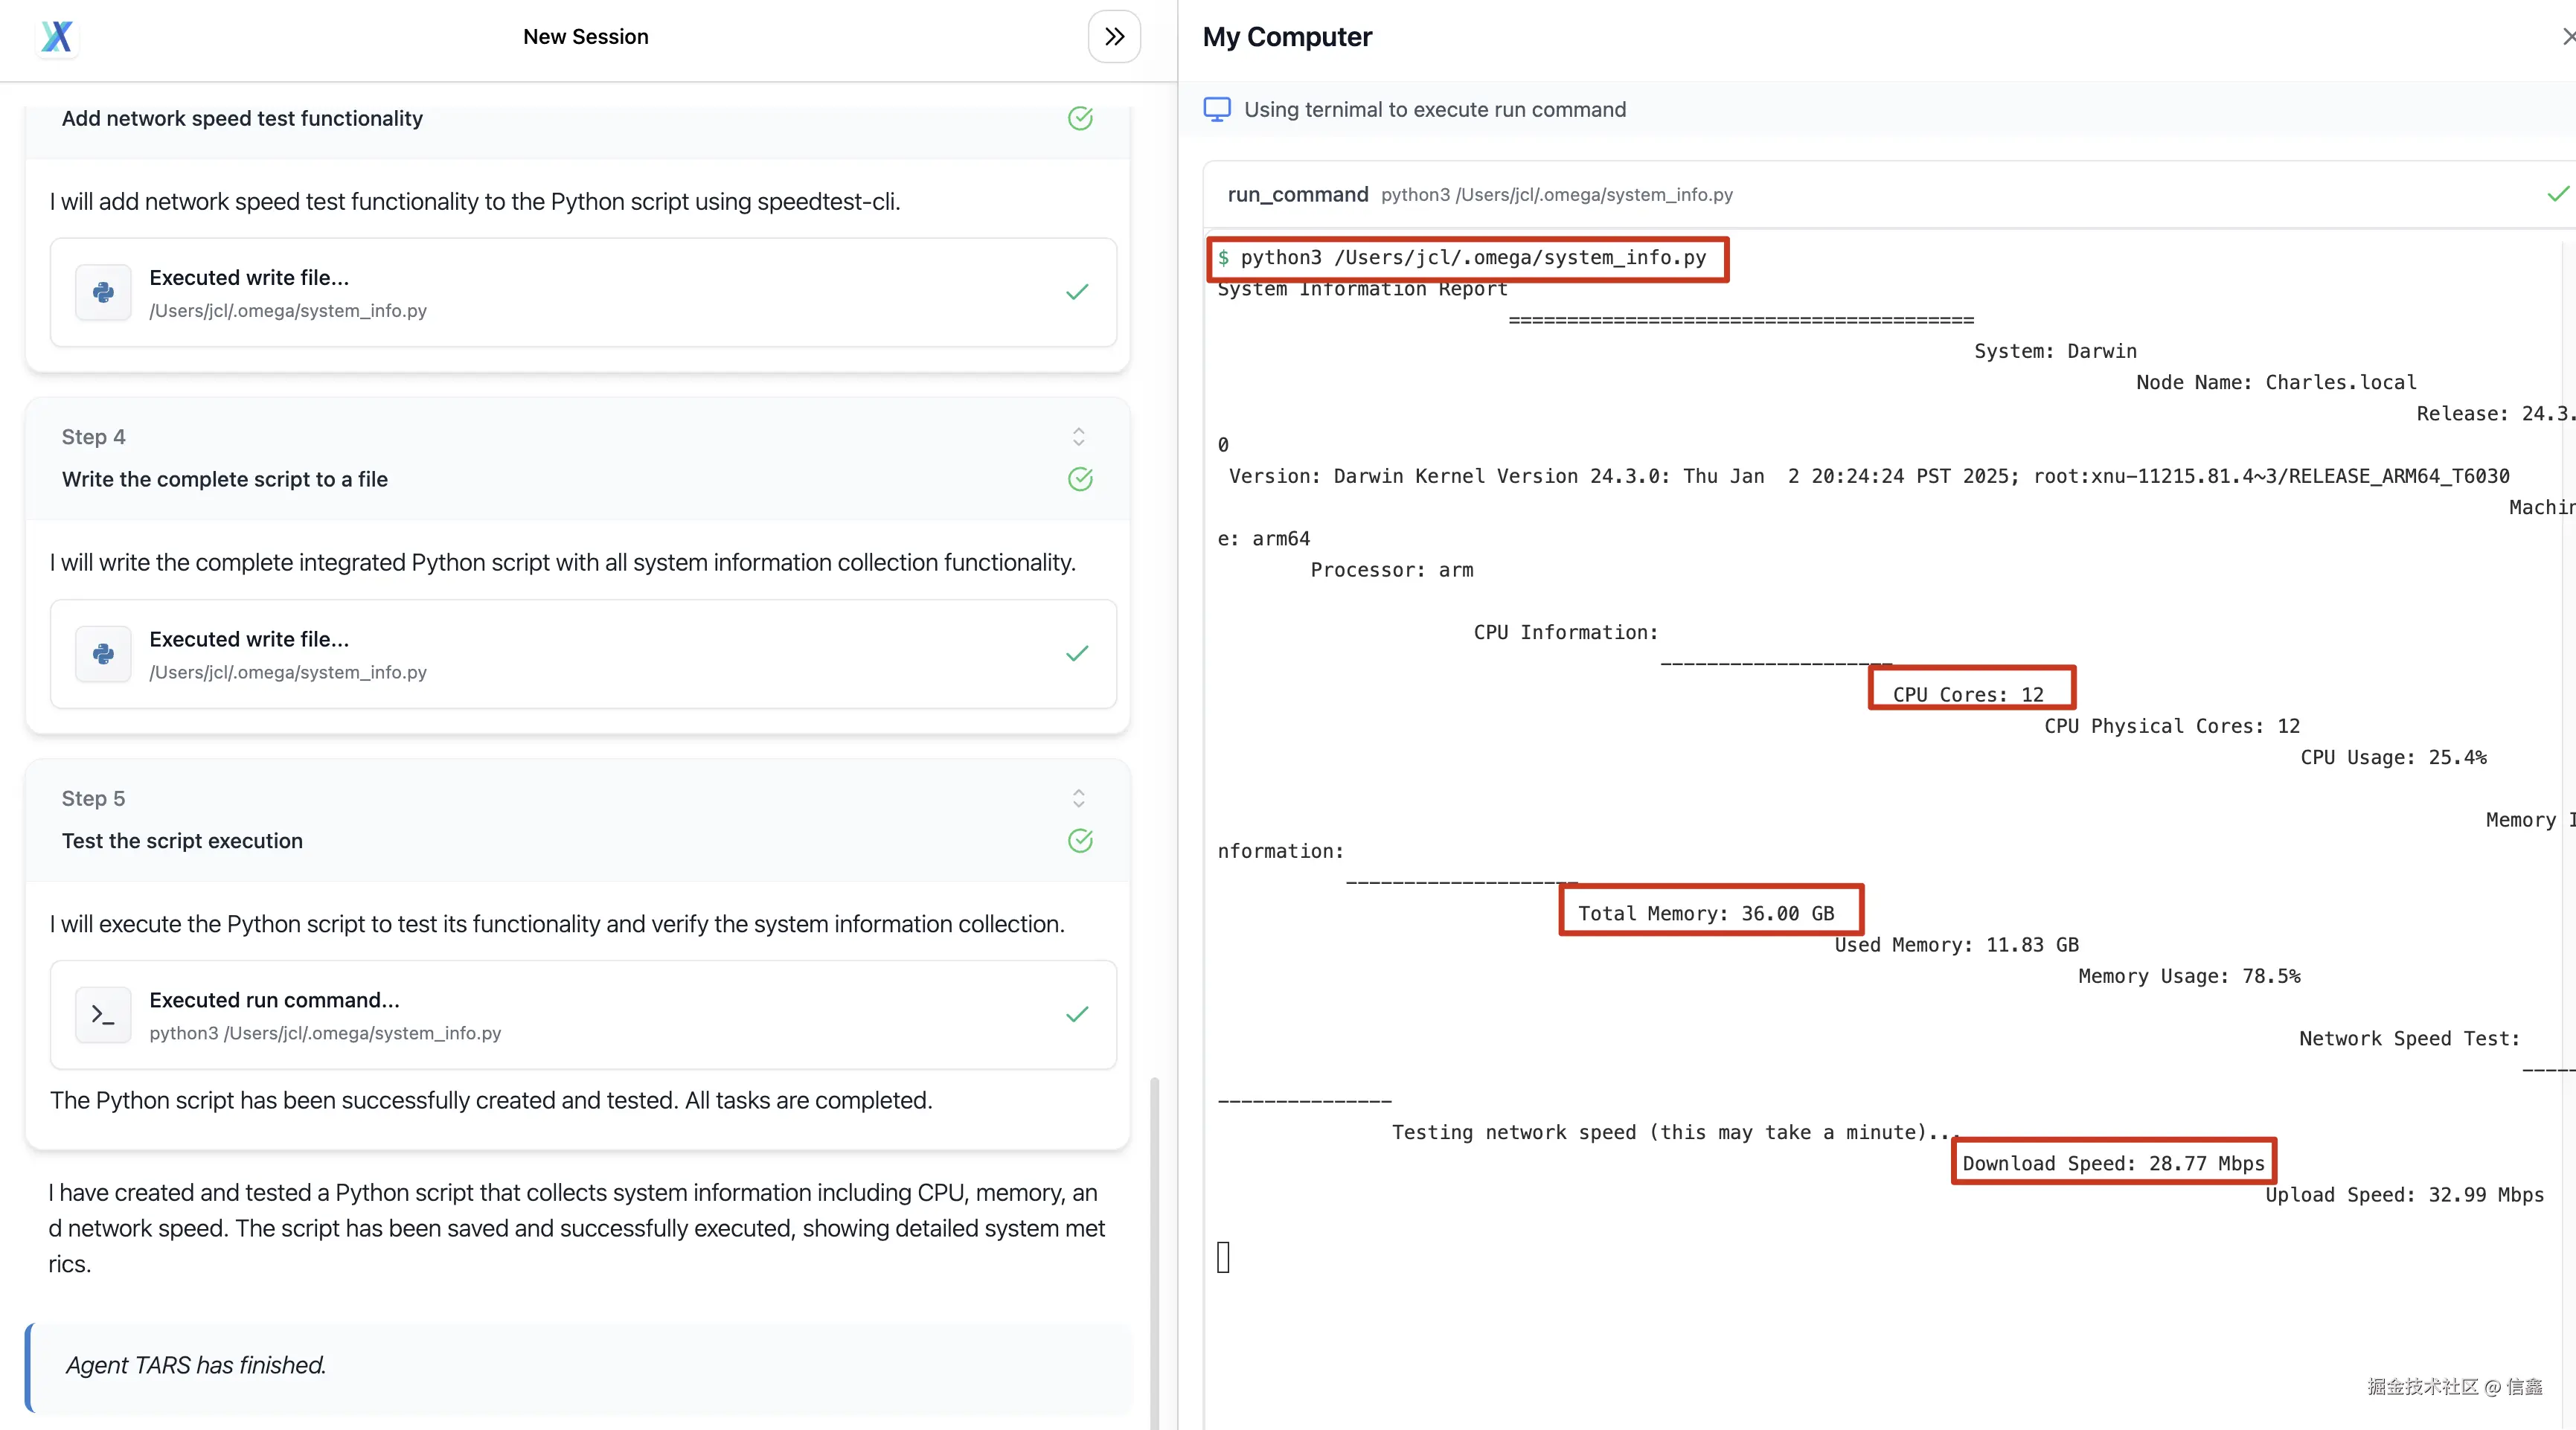Click the monitor icon beside Using terminal text
Viewport: 2576px width, 1430px height.
point(1217,109)
